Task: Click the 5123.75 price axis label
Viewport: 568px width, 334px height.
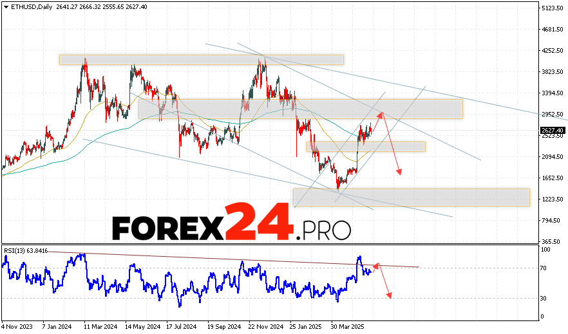Action: 553,8
